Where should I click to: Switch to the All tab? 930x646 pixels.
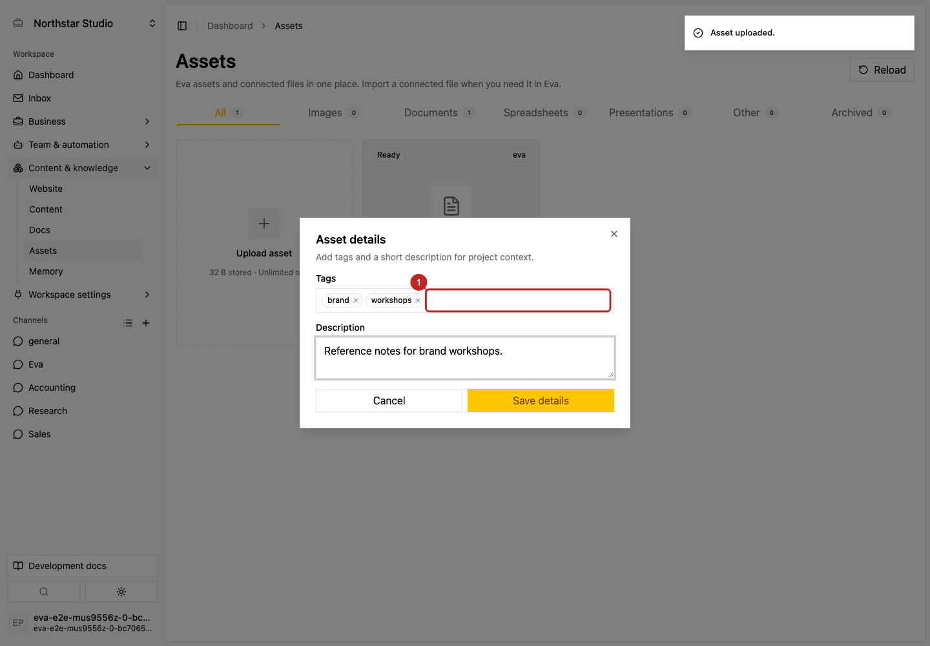pyautogui.click(x=229, y=112)
